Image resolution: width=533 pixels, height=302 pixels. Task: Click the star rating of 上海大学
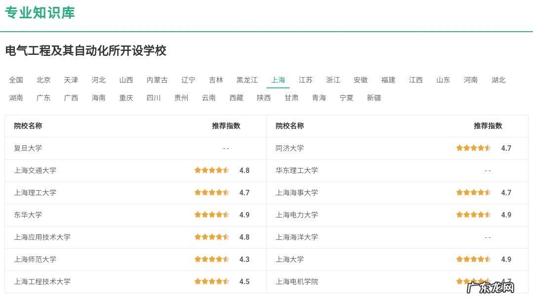tap(473, 259)
